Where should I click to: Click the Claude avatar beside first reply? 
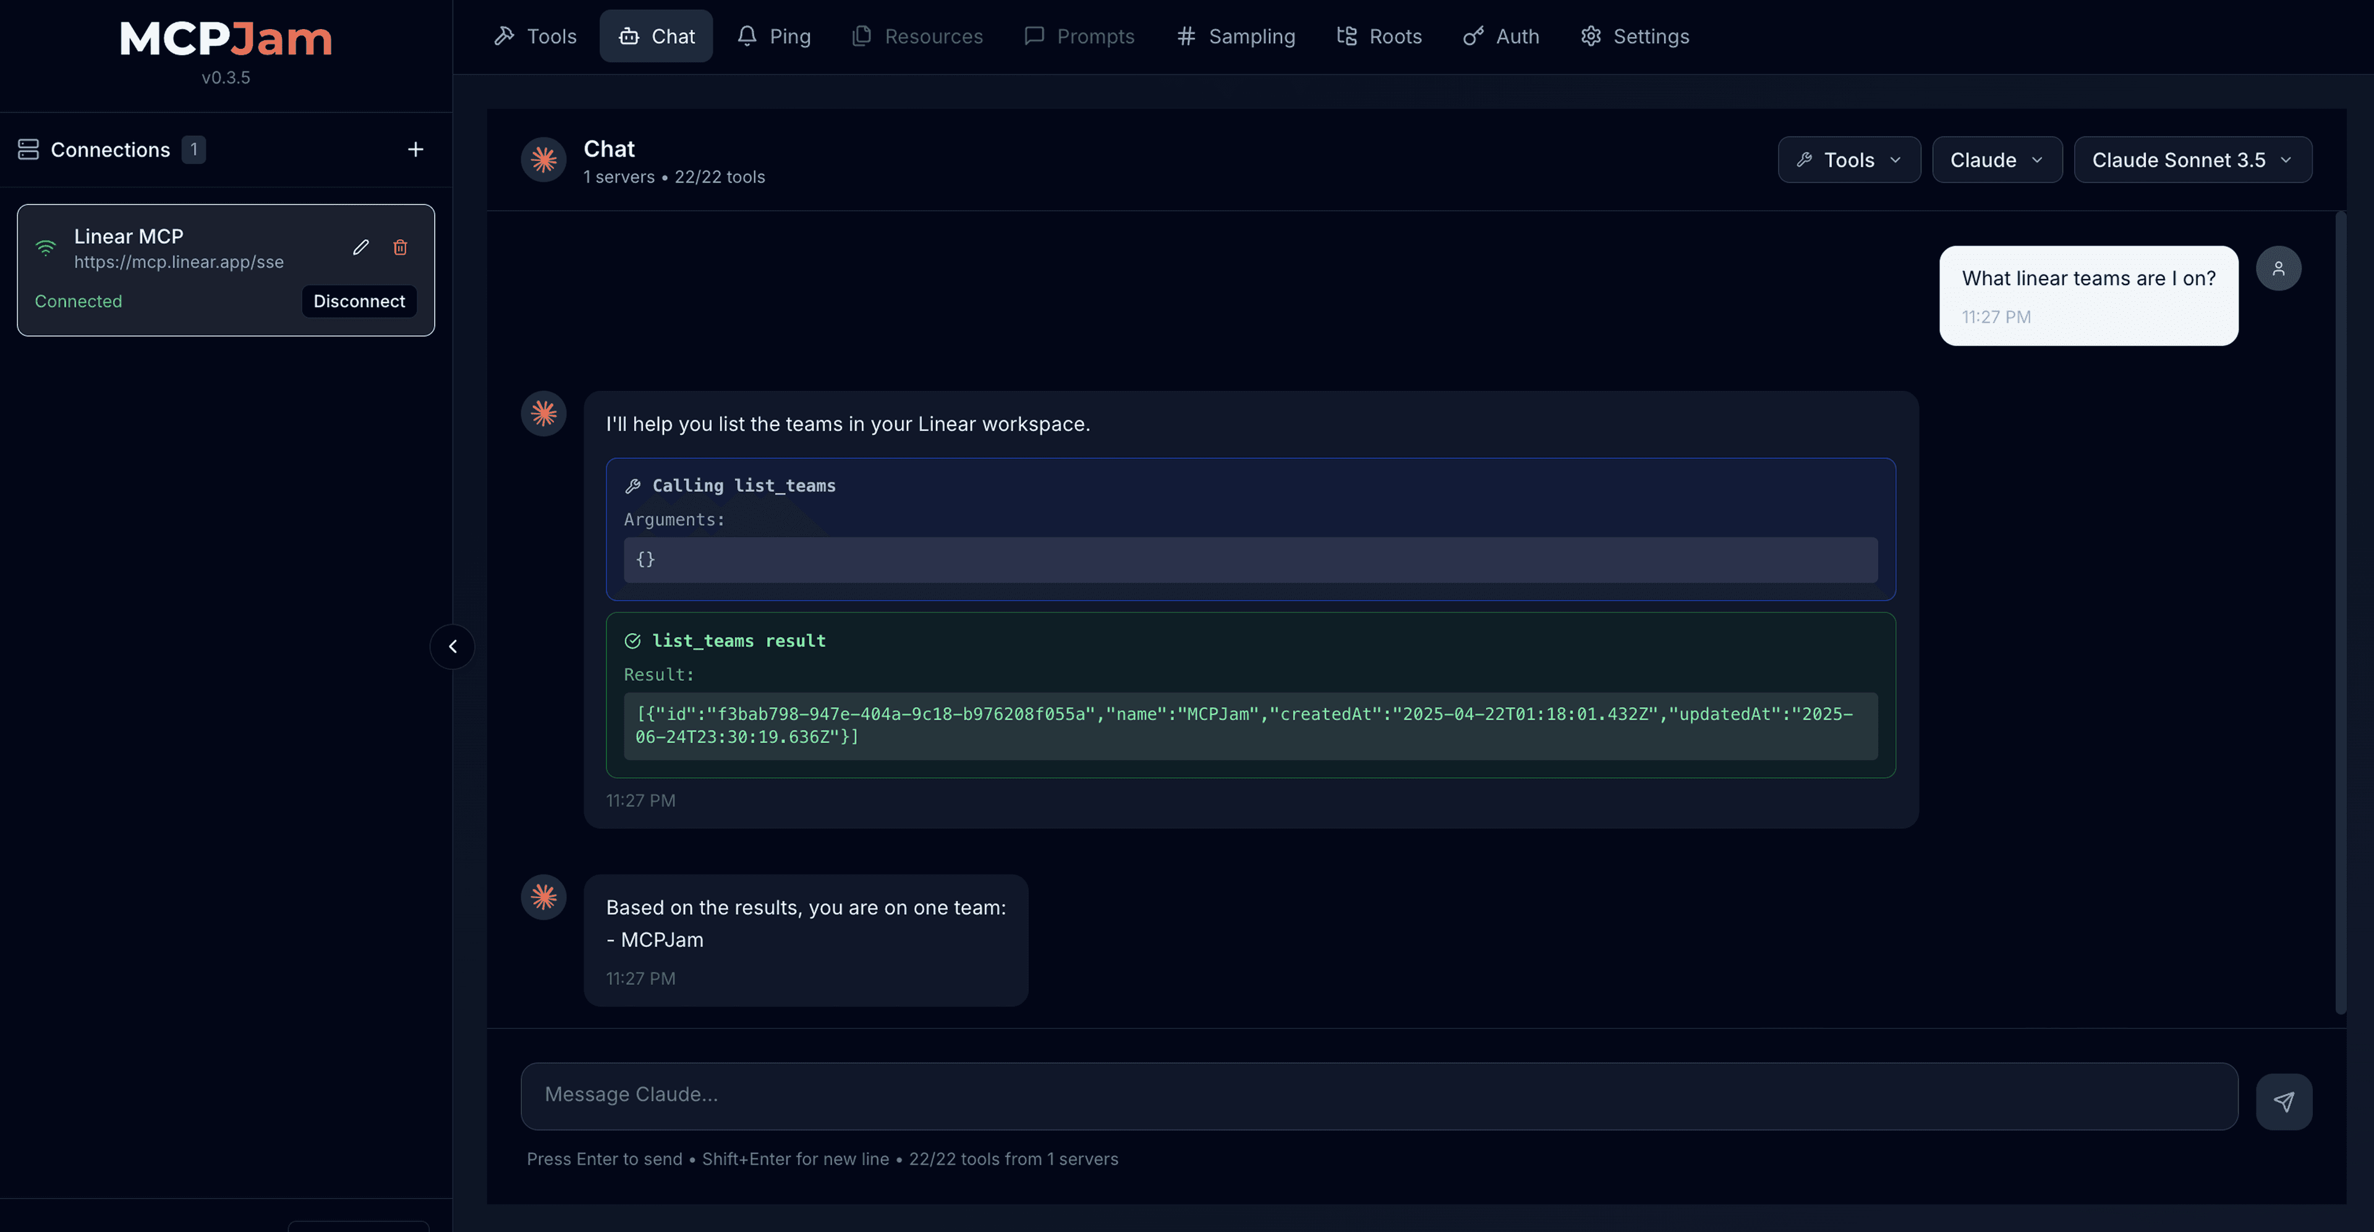pos(544,413)
